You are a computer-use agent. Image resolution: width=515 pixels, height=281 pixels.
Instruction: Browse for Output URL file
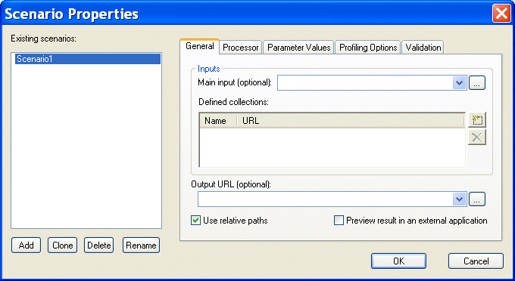click(477, 199)
